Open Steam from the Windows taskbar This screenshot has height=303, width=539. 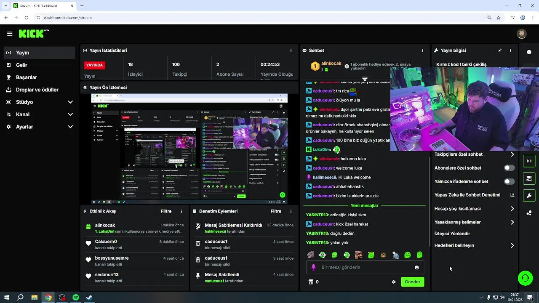(89, 298)
